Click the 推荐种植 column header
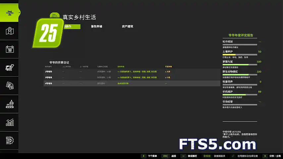Screen dimensions: 283x159 coord(121,67)
